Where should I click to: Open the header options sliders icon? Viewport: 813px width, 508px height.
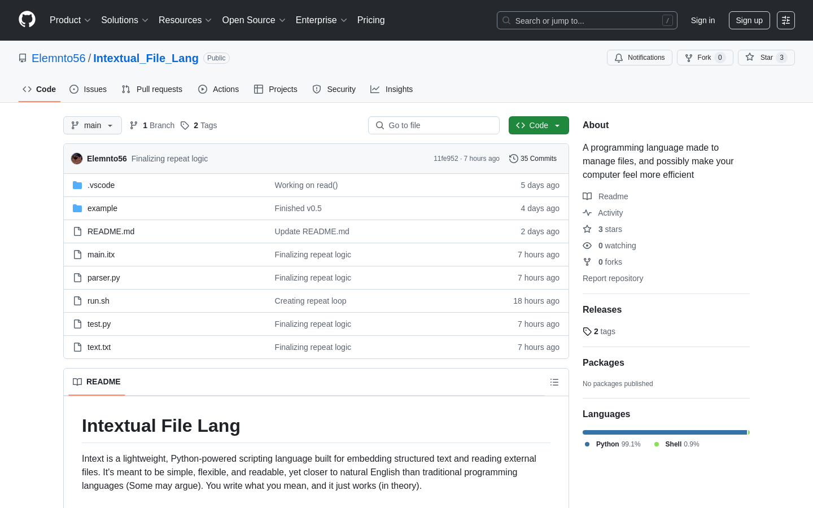(x=786, y=20)
